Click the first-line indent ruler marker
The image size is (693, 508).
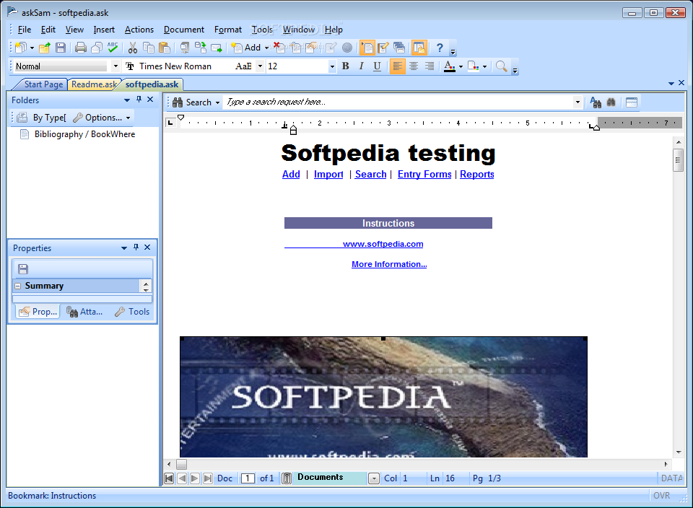click(180, 118)
